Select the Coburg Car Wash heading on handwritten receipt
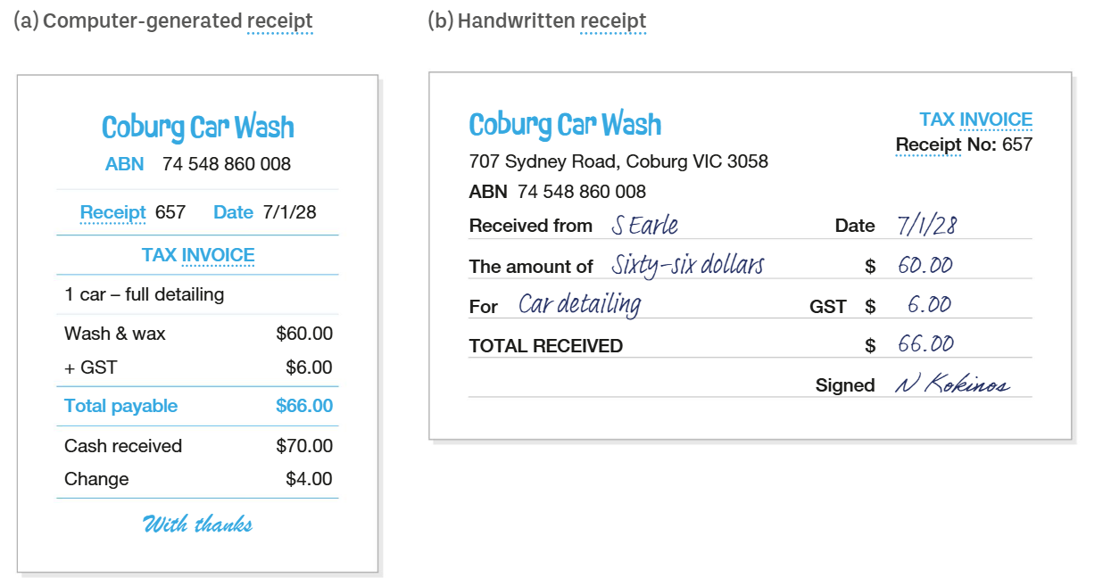Screen dimensions: 1103x578 [x=565, y=125]
